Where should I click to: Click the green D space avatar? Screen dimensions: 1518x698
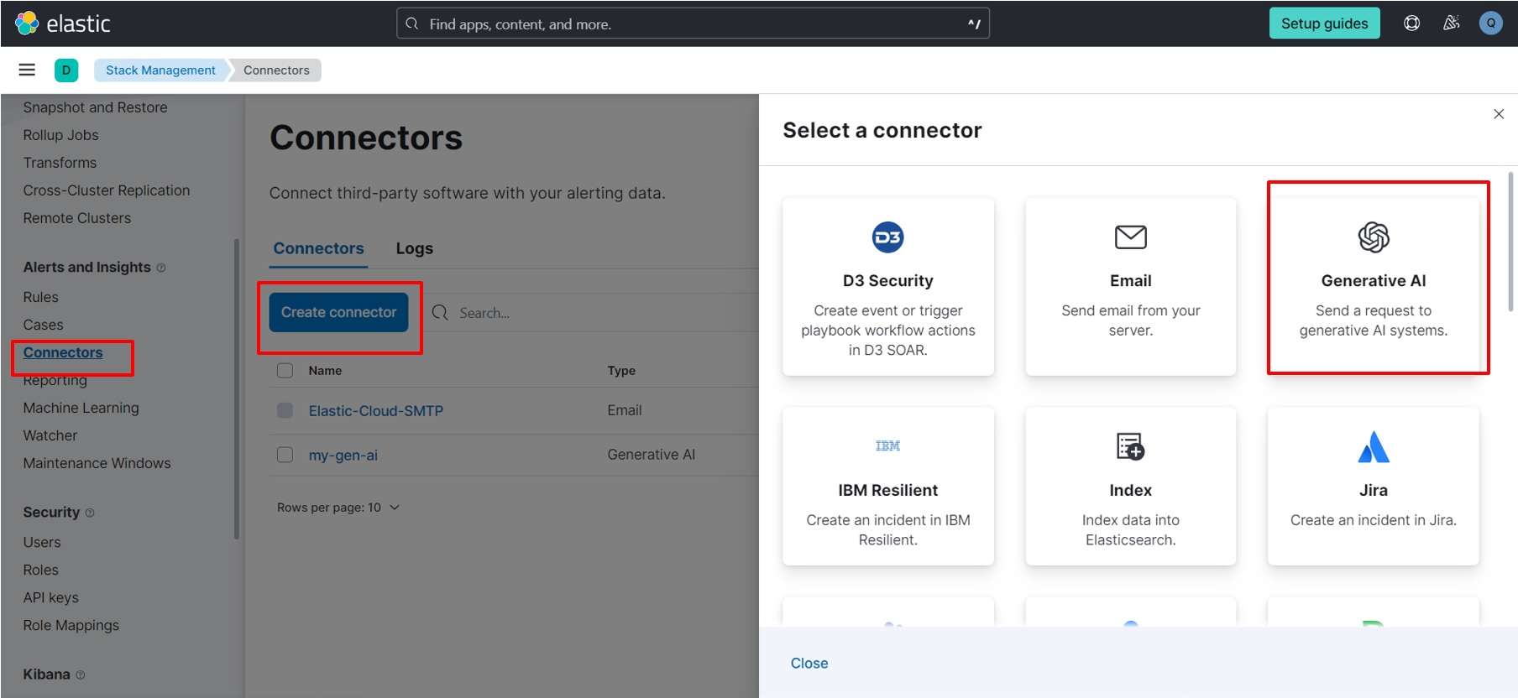click(66, 70)
